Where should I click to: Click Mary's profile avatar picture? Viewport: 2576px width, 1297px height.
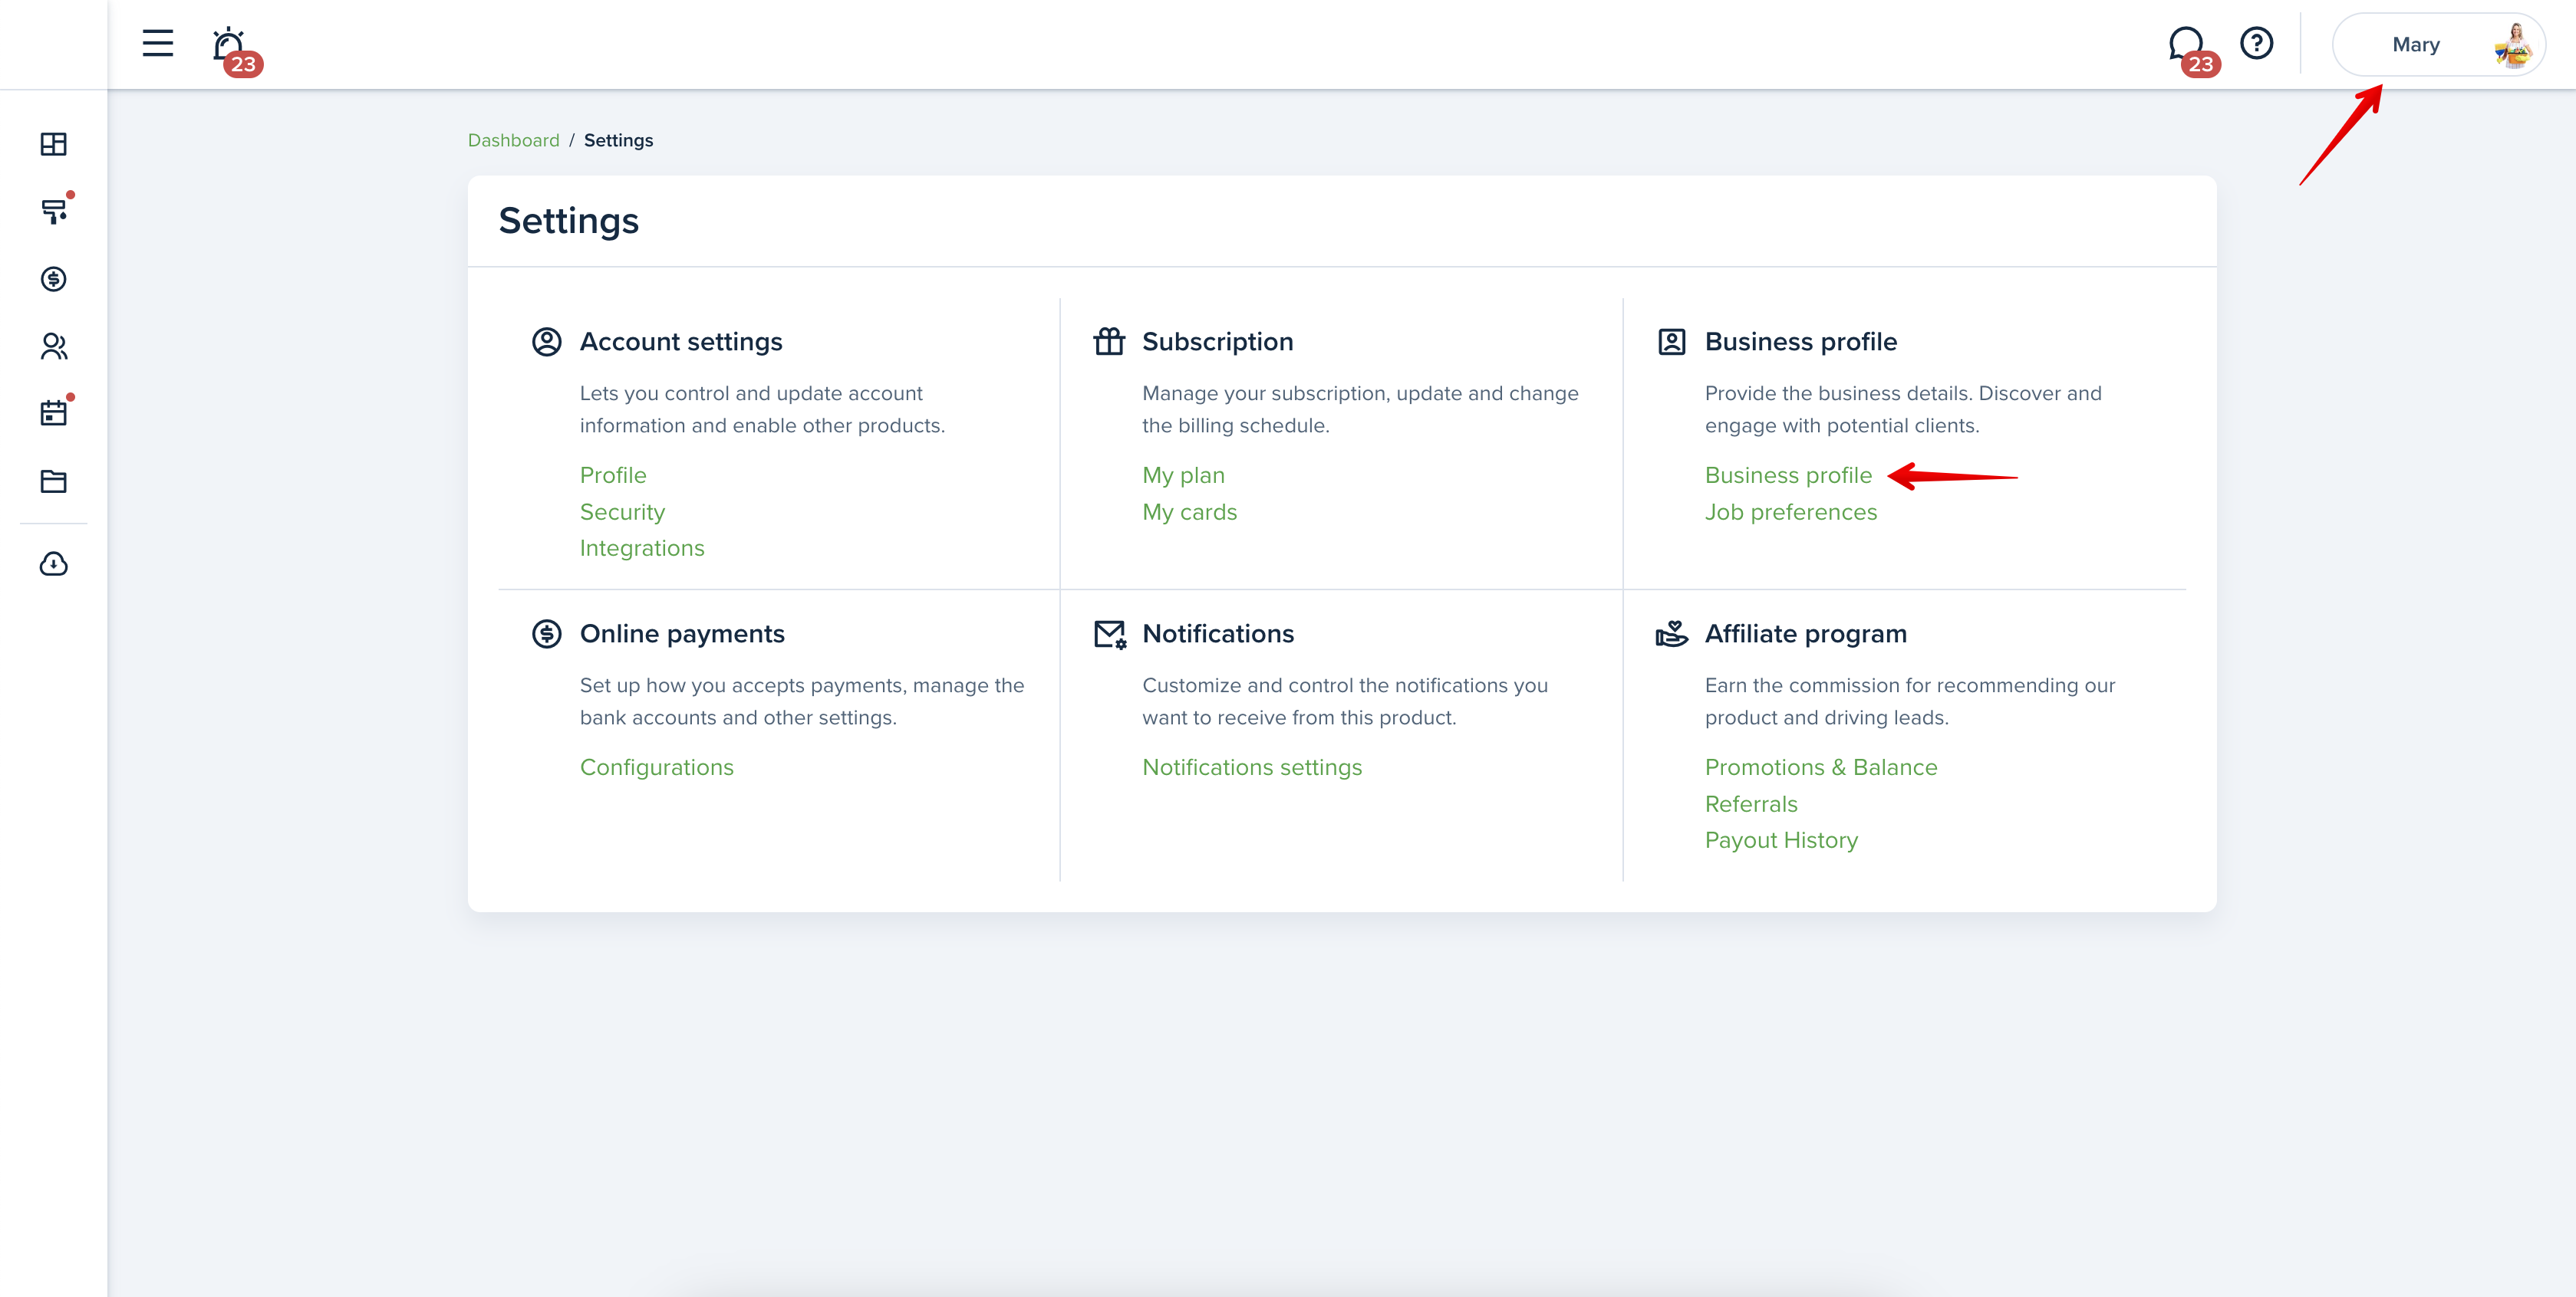(2514, 45)
